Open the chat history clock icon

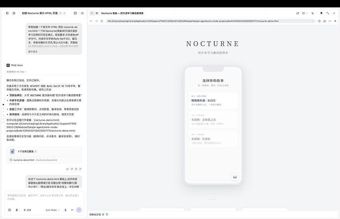click(14, 13)
